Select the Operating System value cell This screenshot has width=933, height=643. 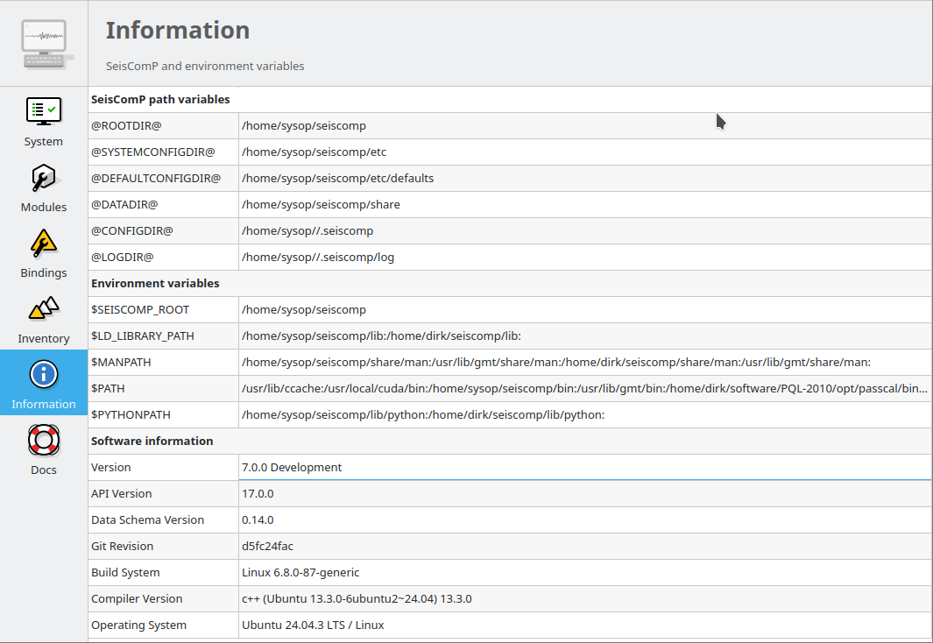[x=313, y=625]
